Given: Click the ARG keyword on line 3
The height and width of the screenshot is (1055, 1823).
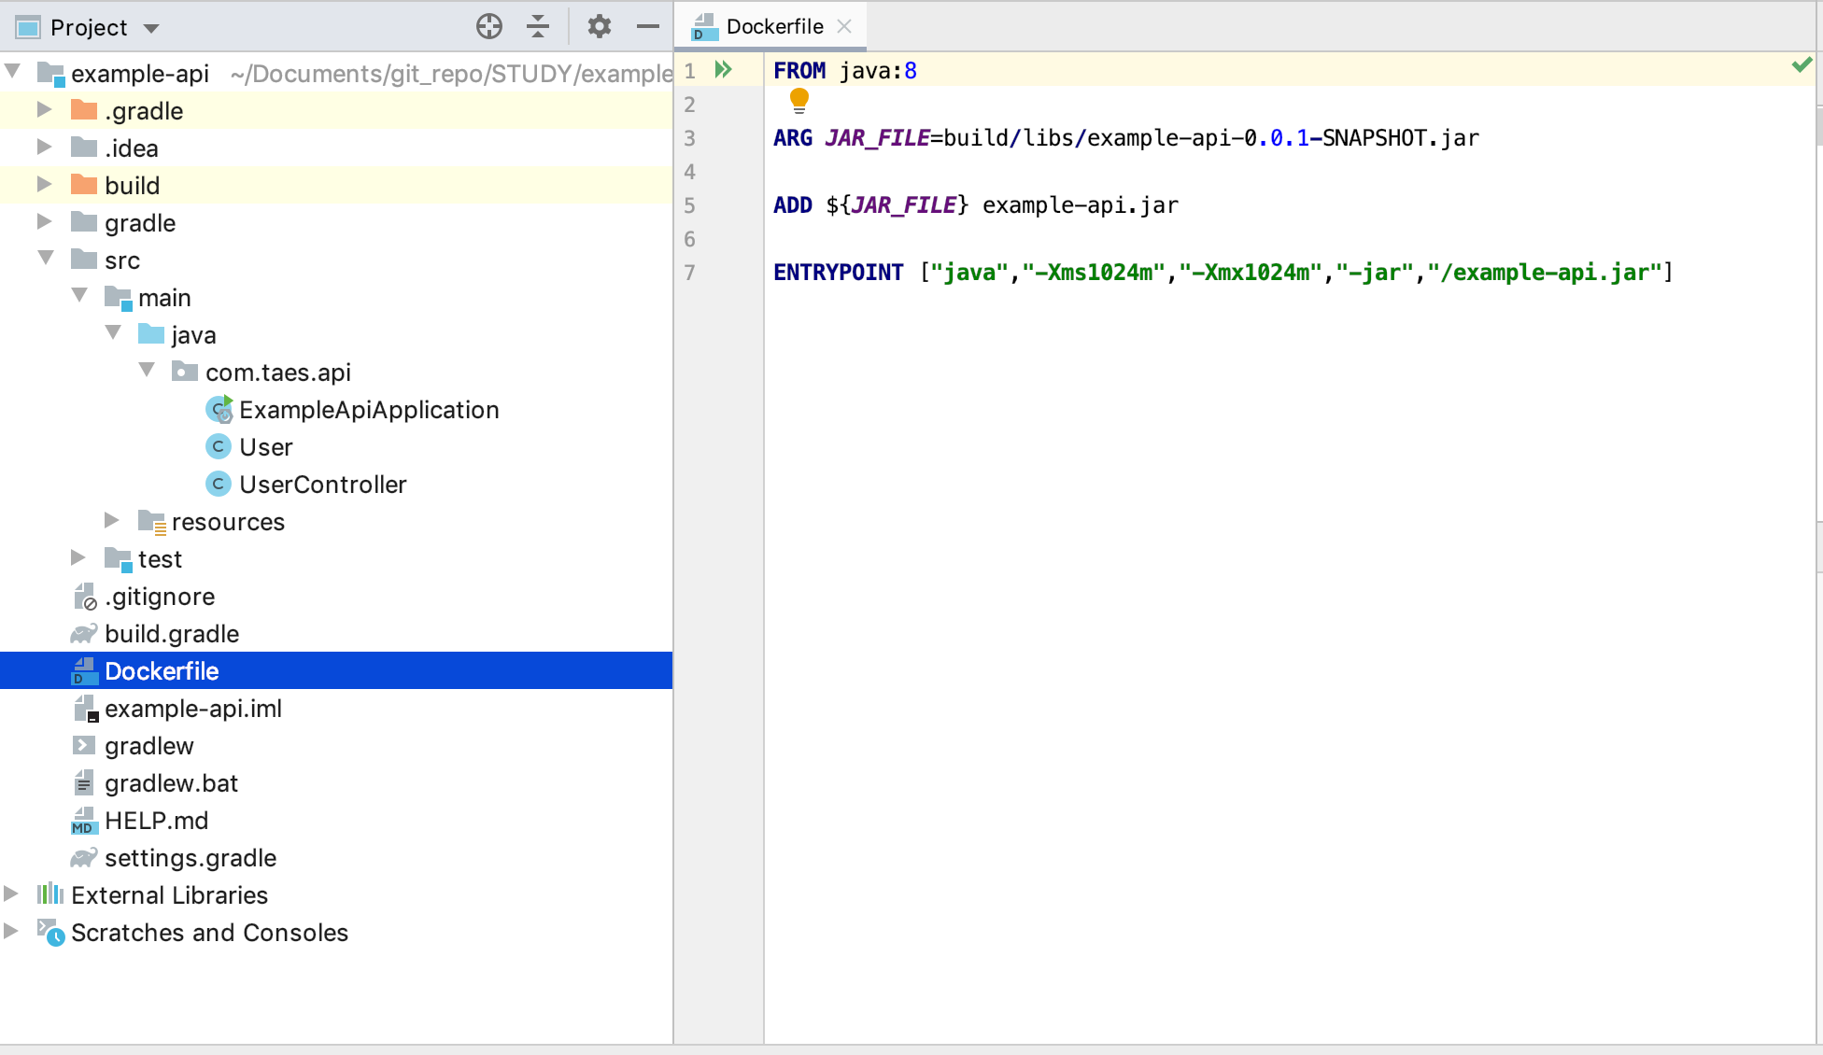Looking at the screenshot, I should [793, 138].
